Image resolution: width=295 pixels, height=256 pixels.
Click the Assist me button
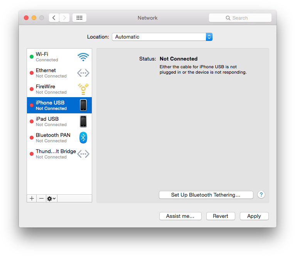point(180,216)
